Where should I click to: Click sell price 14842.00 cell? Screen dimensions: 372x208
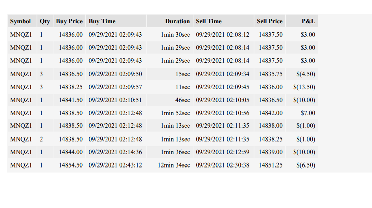pos(270,113)
